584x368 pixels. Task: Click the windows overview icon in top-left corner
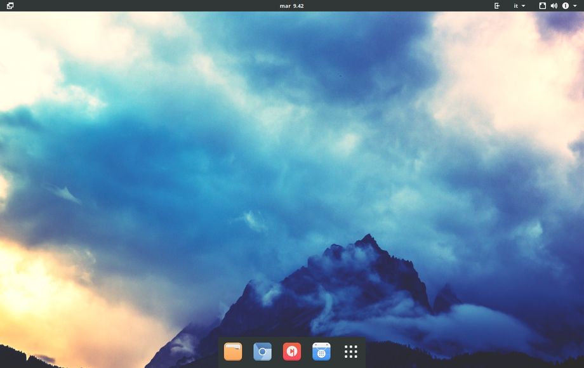[x=10, y=6]
